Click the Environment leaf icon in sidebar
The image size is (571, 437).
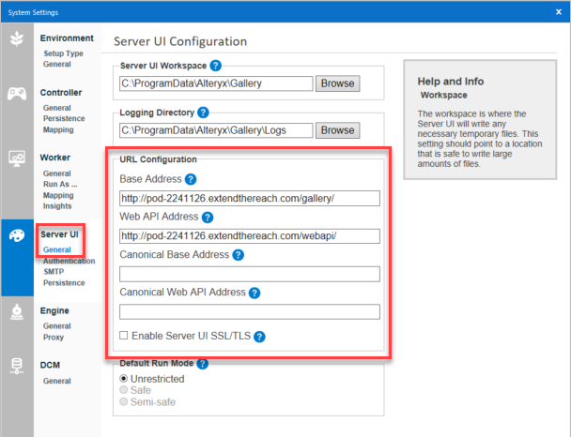pyautogui.click(x=17, y=39)
